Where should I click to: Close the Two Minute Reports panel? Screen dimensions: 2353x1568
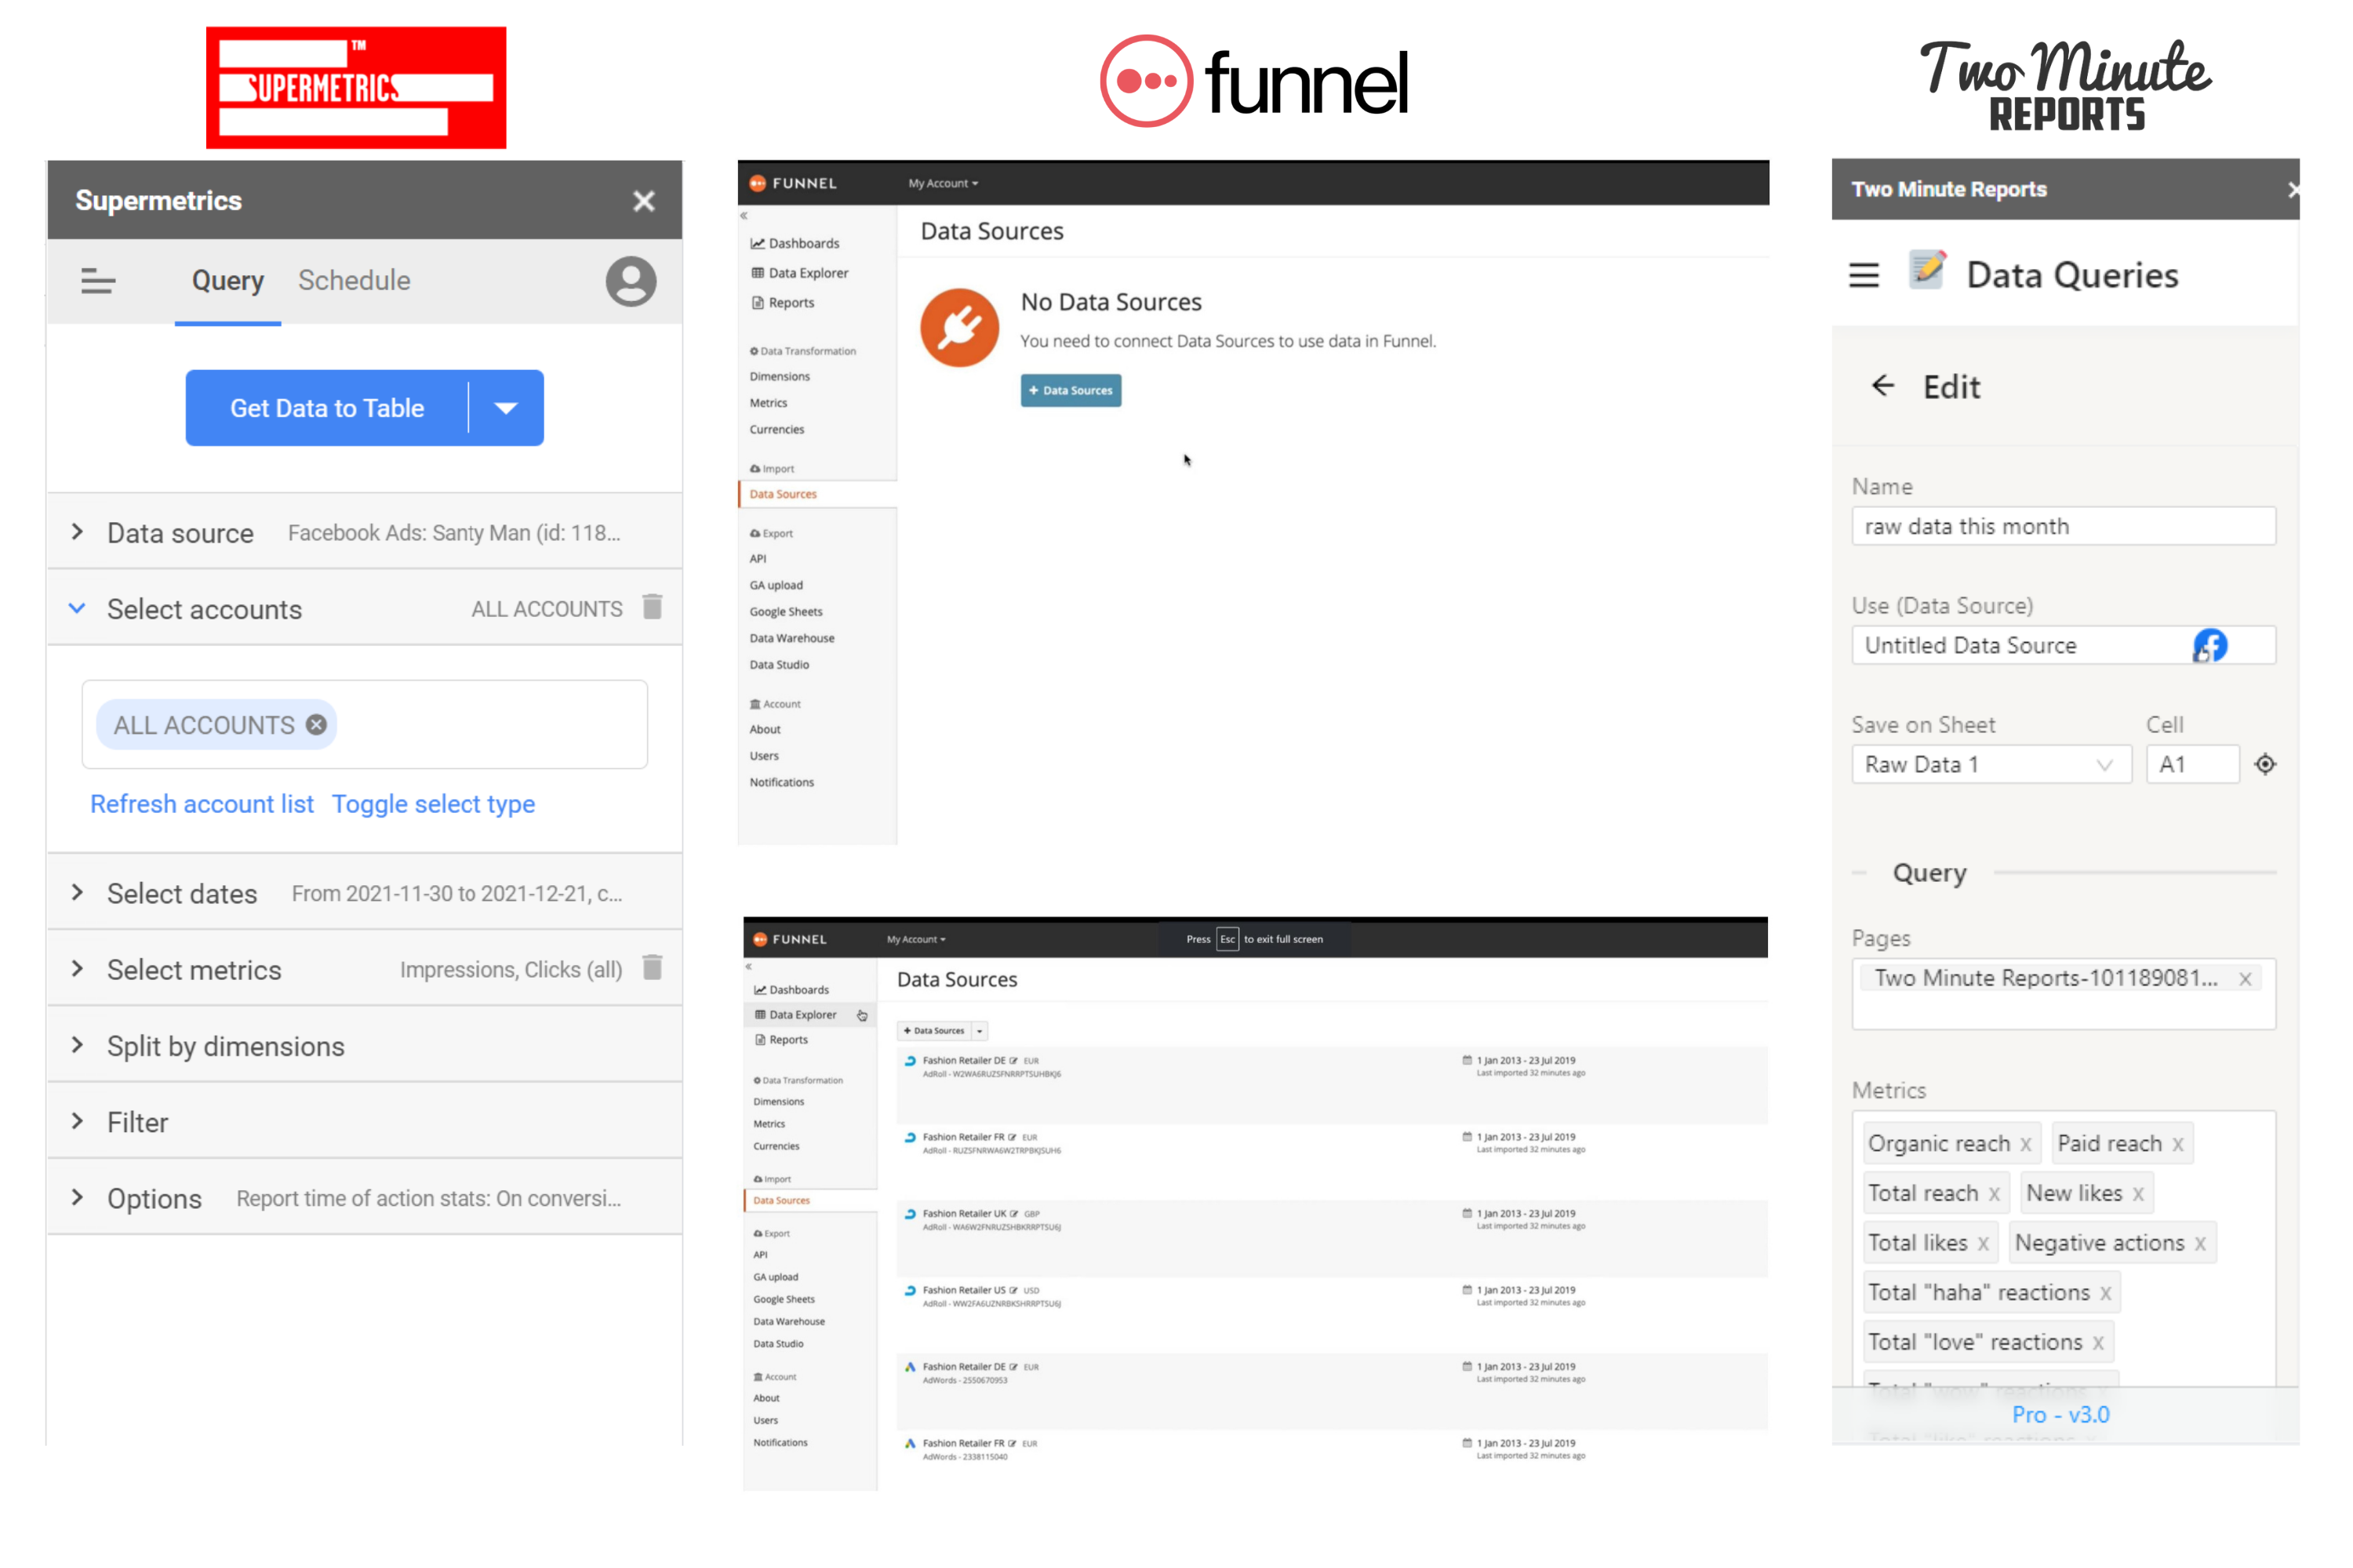coord(2293,190)
